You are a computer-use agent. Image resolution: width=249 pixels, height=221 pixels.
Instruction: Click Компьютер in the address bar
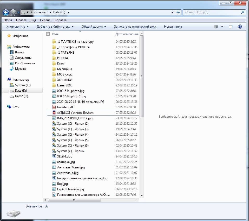click(x=39, y=12)
